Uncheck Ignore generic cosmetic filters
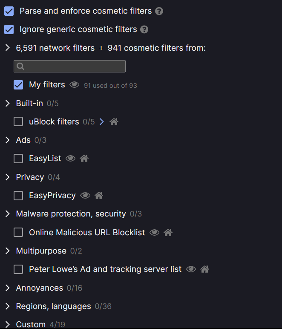The width and height of the screenshot is (282, 329). pos(9,29)
